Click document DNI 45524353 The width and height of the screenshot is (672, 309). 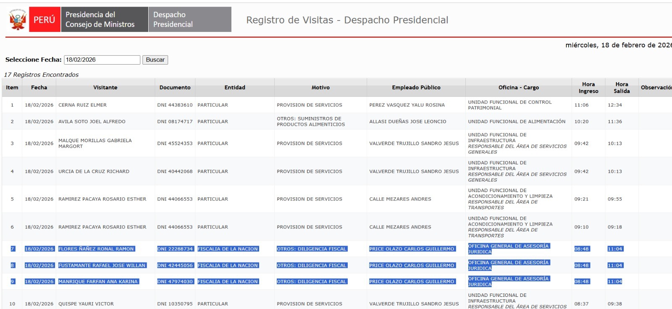click(x=175, y=143)
